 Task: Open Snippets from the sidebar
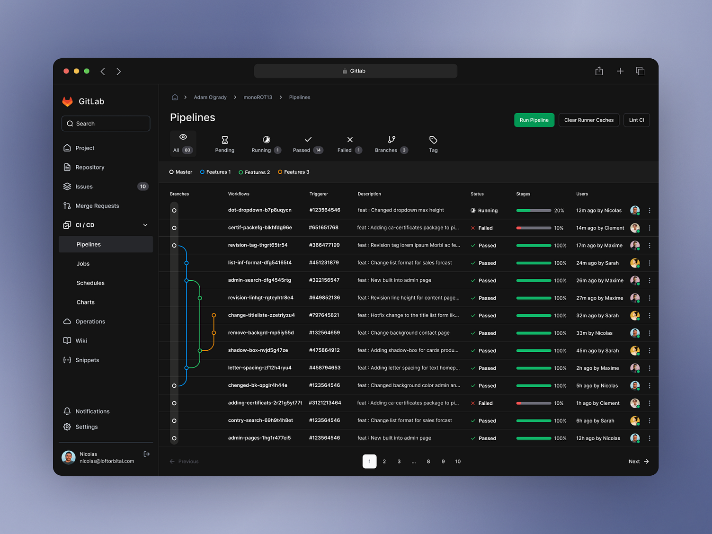[x=87, y=360]
